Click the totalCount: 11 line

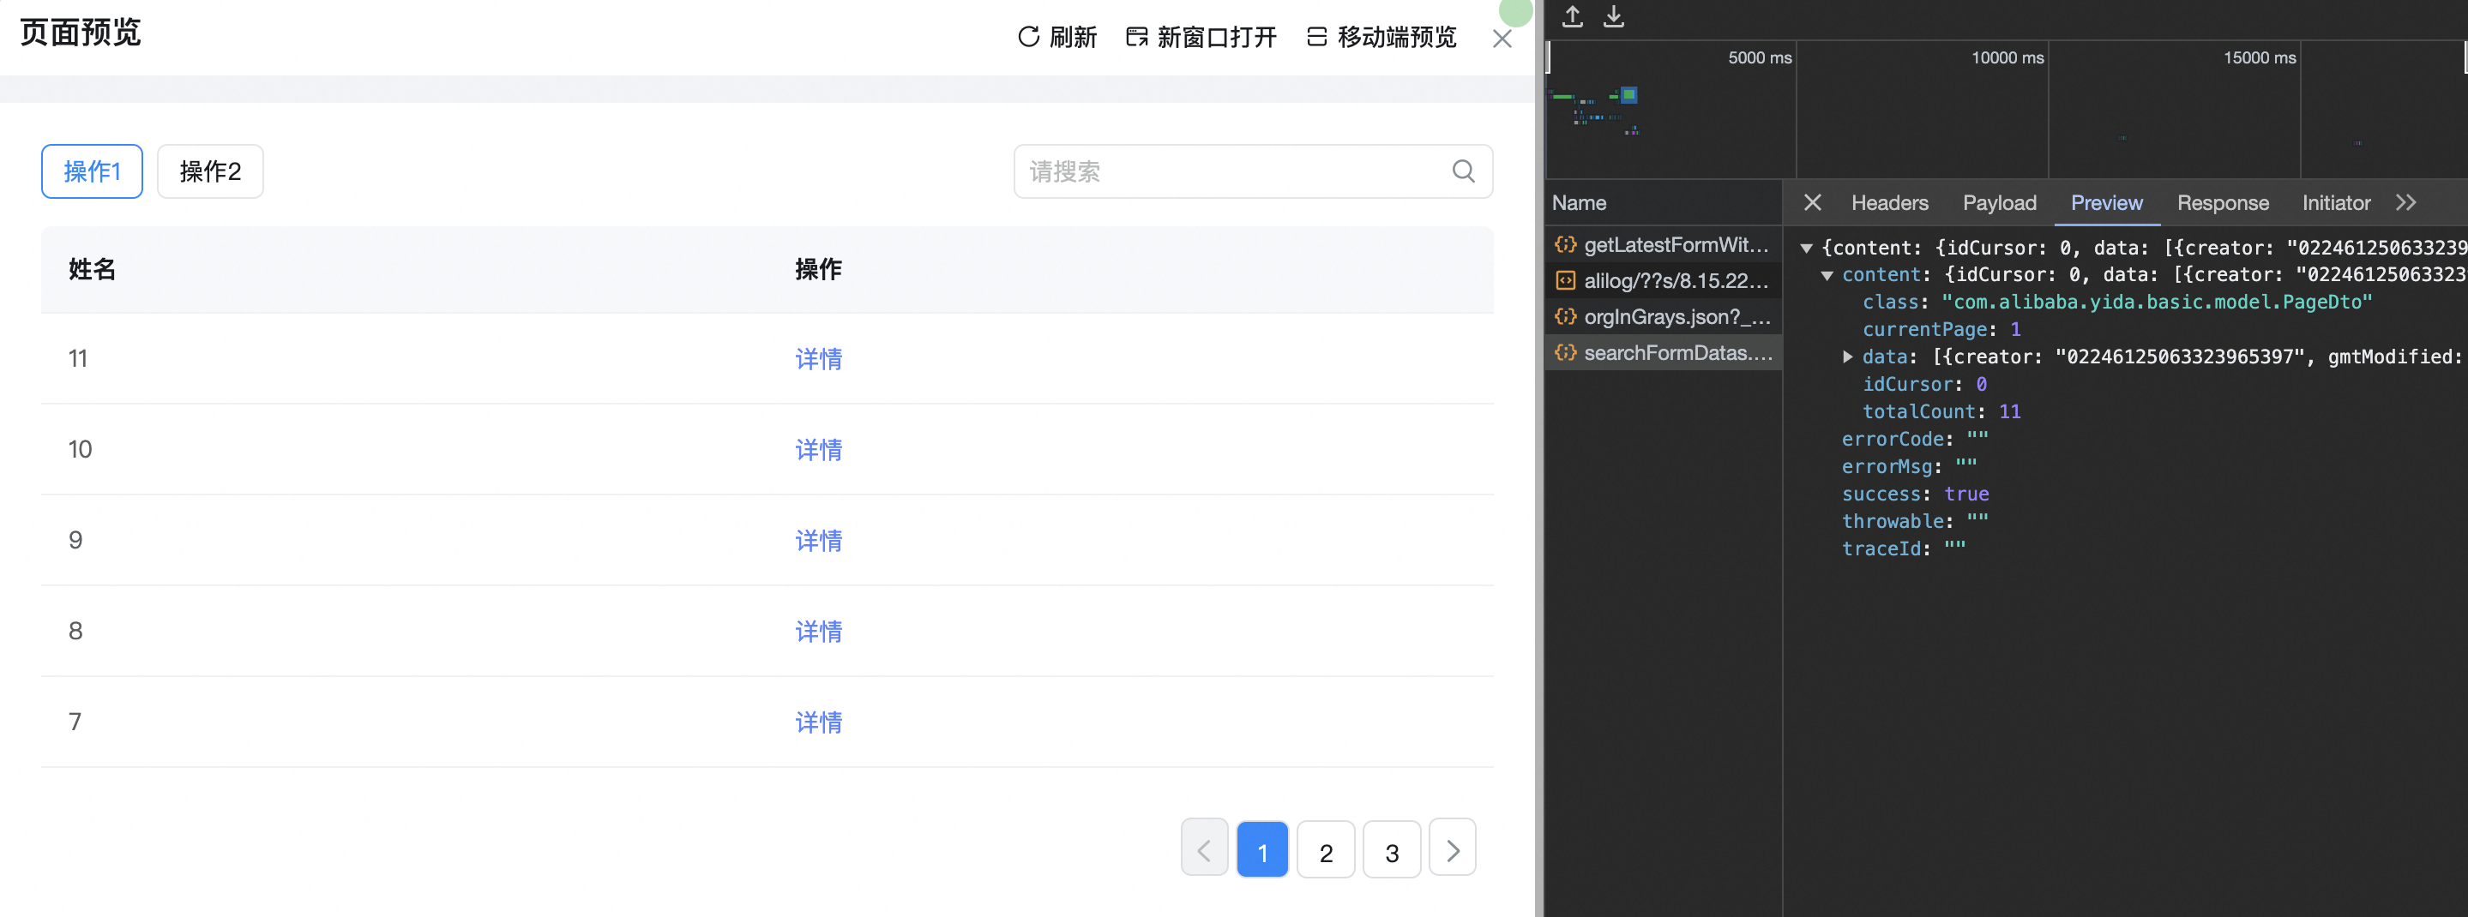[1941, 411]
